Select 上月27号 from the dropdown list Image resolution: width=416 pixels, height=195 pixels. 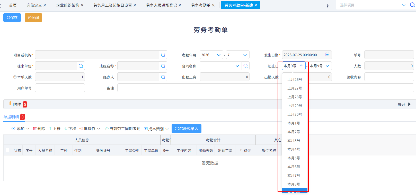295,88
